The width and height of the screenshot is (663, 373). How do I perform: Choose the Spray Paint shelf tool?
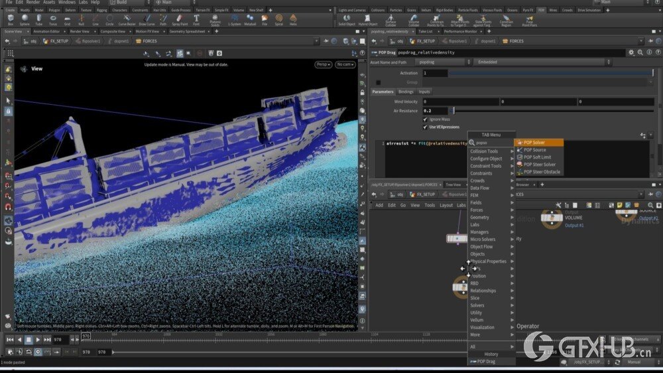179,19
